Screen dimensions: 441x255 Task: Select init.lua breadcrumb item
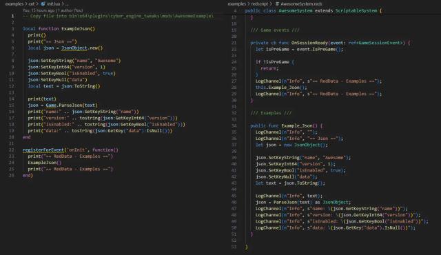tap(53, 4)
